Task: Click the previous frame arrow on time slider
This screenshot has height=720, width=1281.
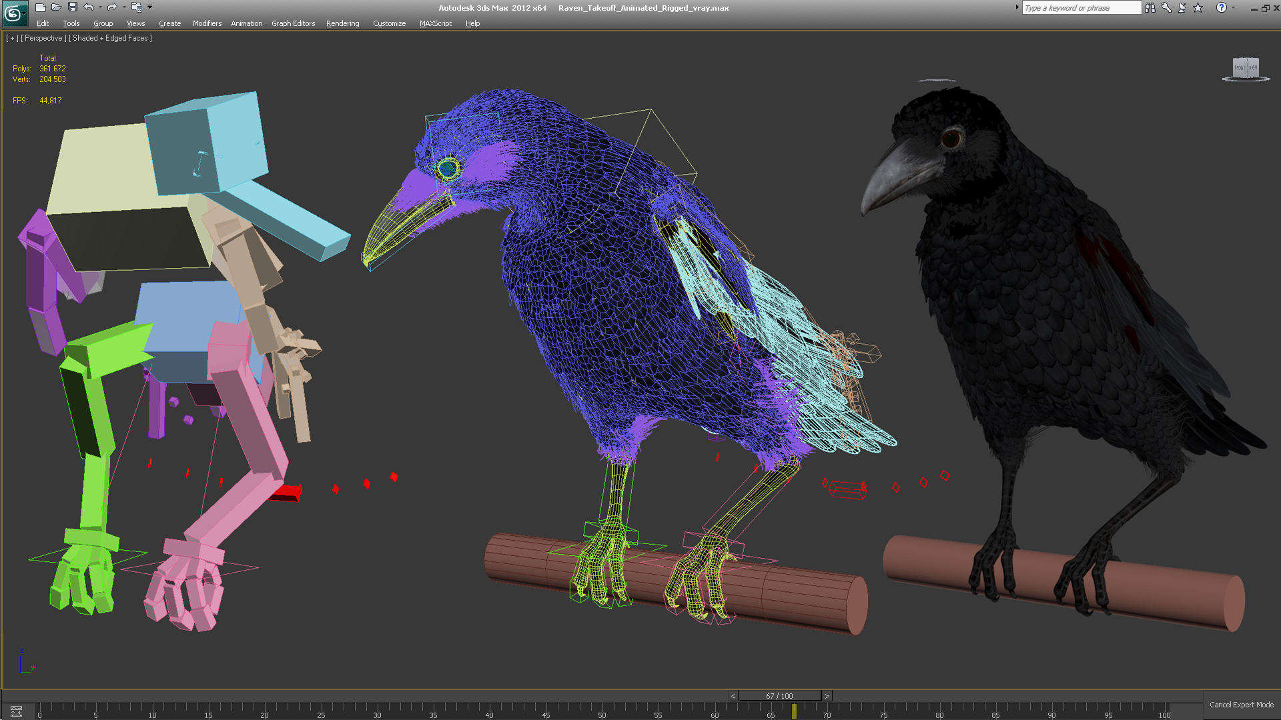Action: (x=733, y=696)
